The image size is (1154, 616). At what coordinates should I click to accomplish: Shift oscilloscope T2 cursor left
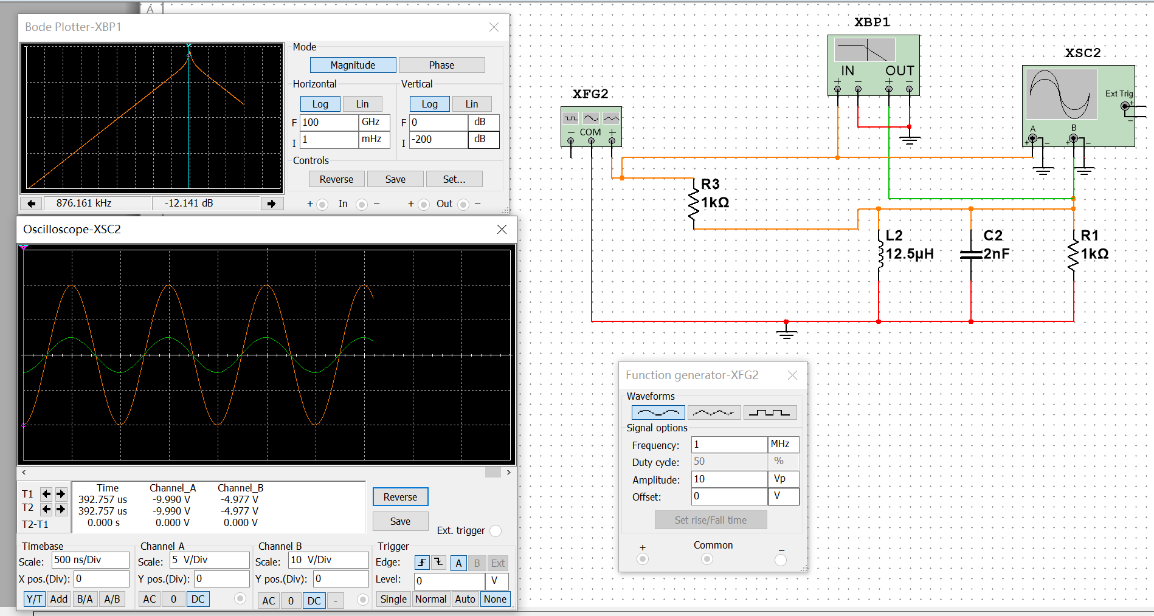(46, 508)
